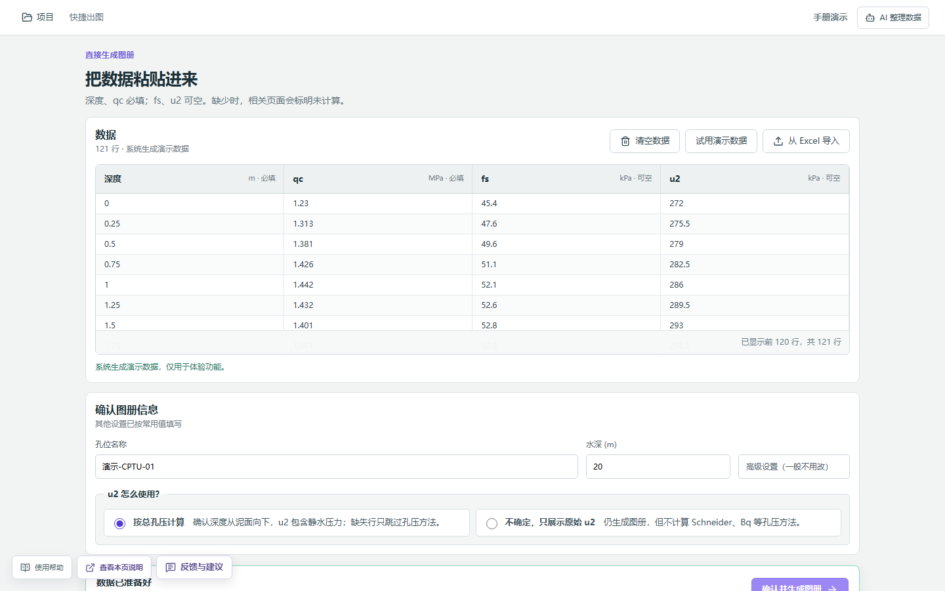This screenshot has width=945, height=591.
Task: Click the u2 cell 275.5
Action: pos(755,224)
